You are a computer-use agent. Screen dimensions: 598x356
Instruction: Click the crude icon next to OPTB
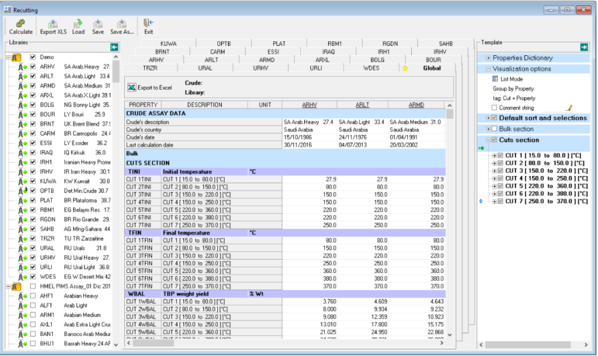pos(23,191)
